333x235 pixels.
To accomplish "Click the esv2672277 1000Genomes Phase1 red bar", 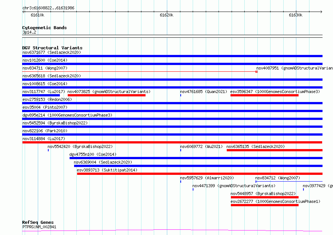I will 265,205.
